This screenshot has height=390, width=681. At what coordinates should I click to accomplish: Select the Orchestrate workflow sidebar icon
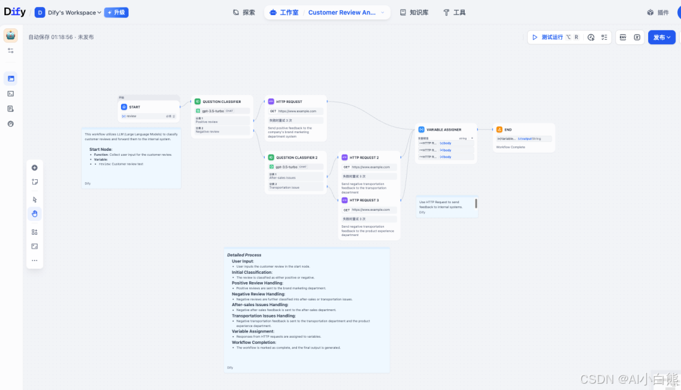pyautogui.click(x=11, y=79)
